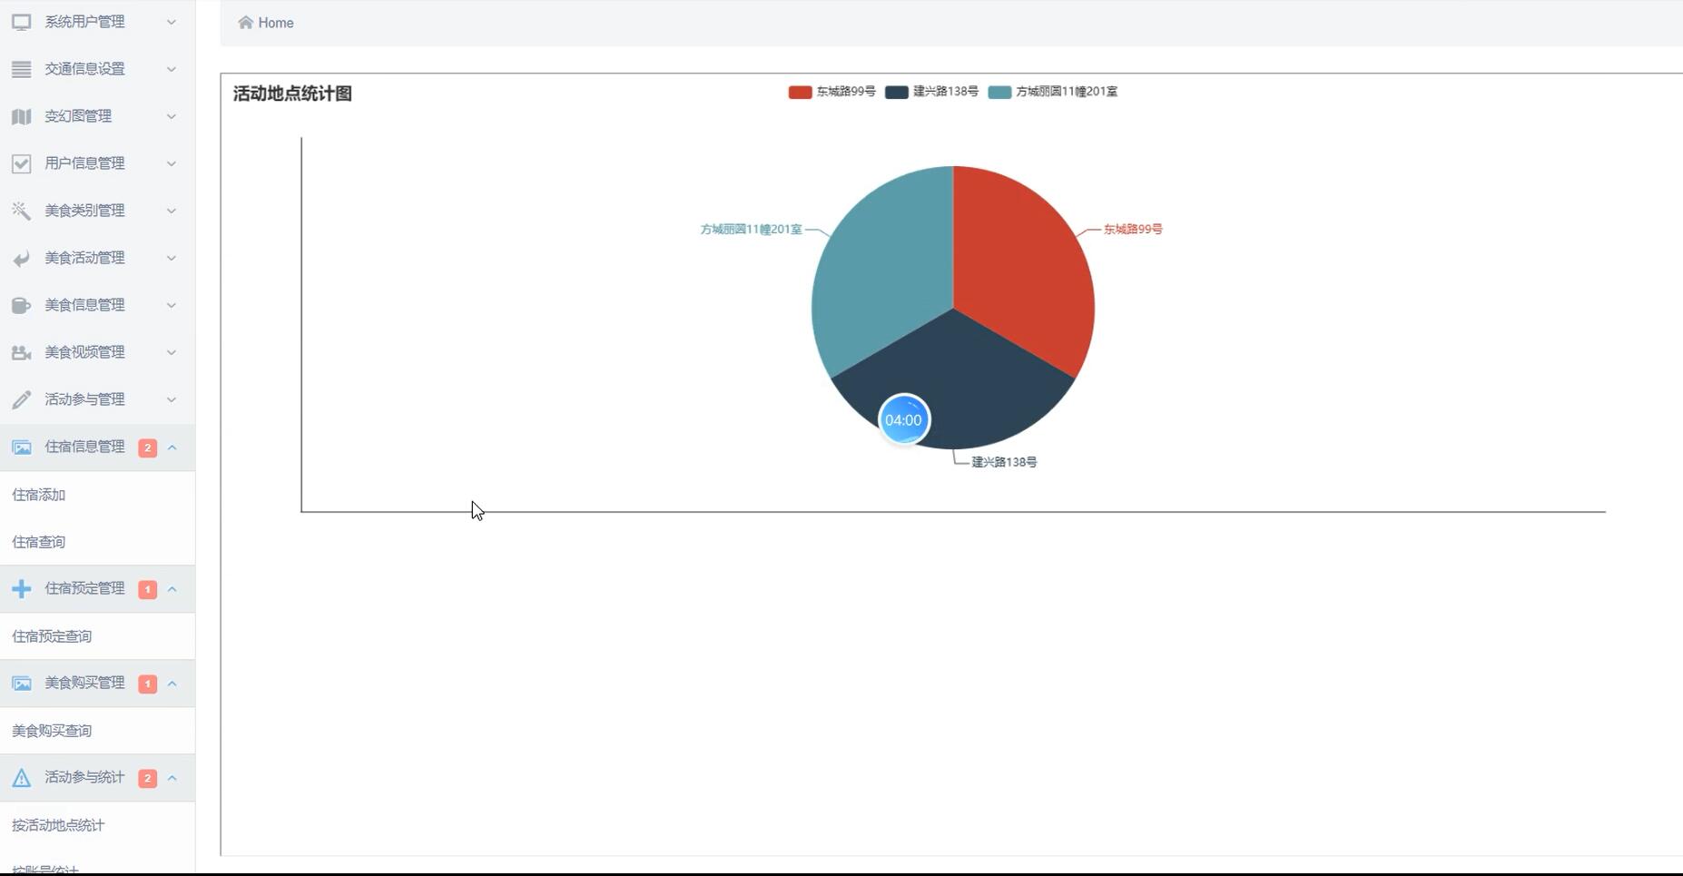Click the checkmark icon beside 用户信息管理
Viewport: 1683px width, 876px height.
(x=21, y=163)
